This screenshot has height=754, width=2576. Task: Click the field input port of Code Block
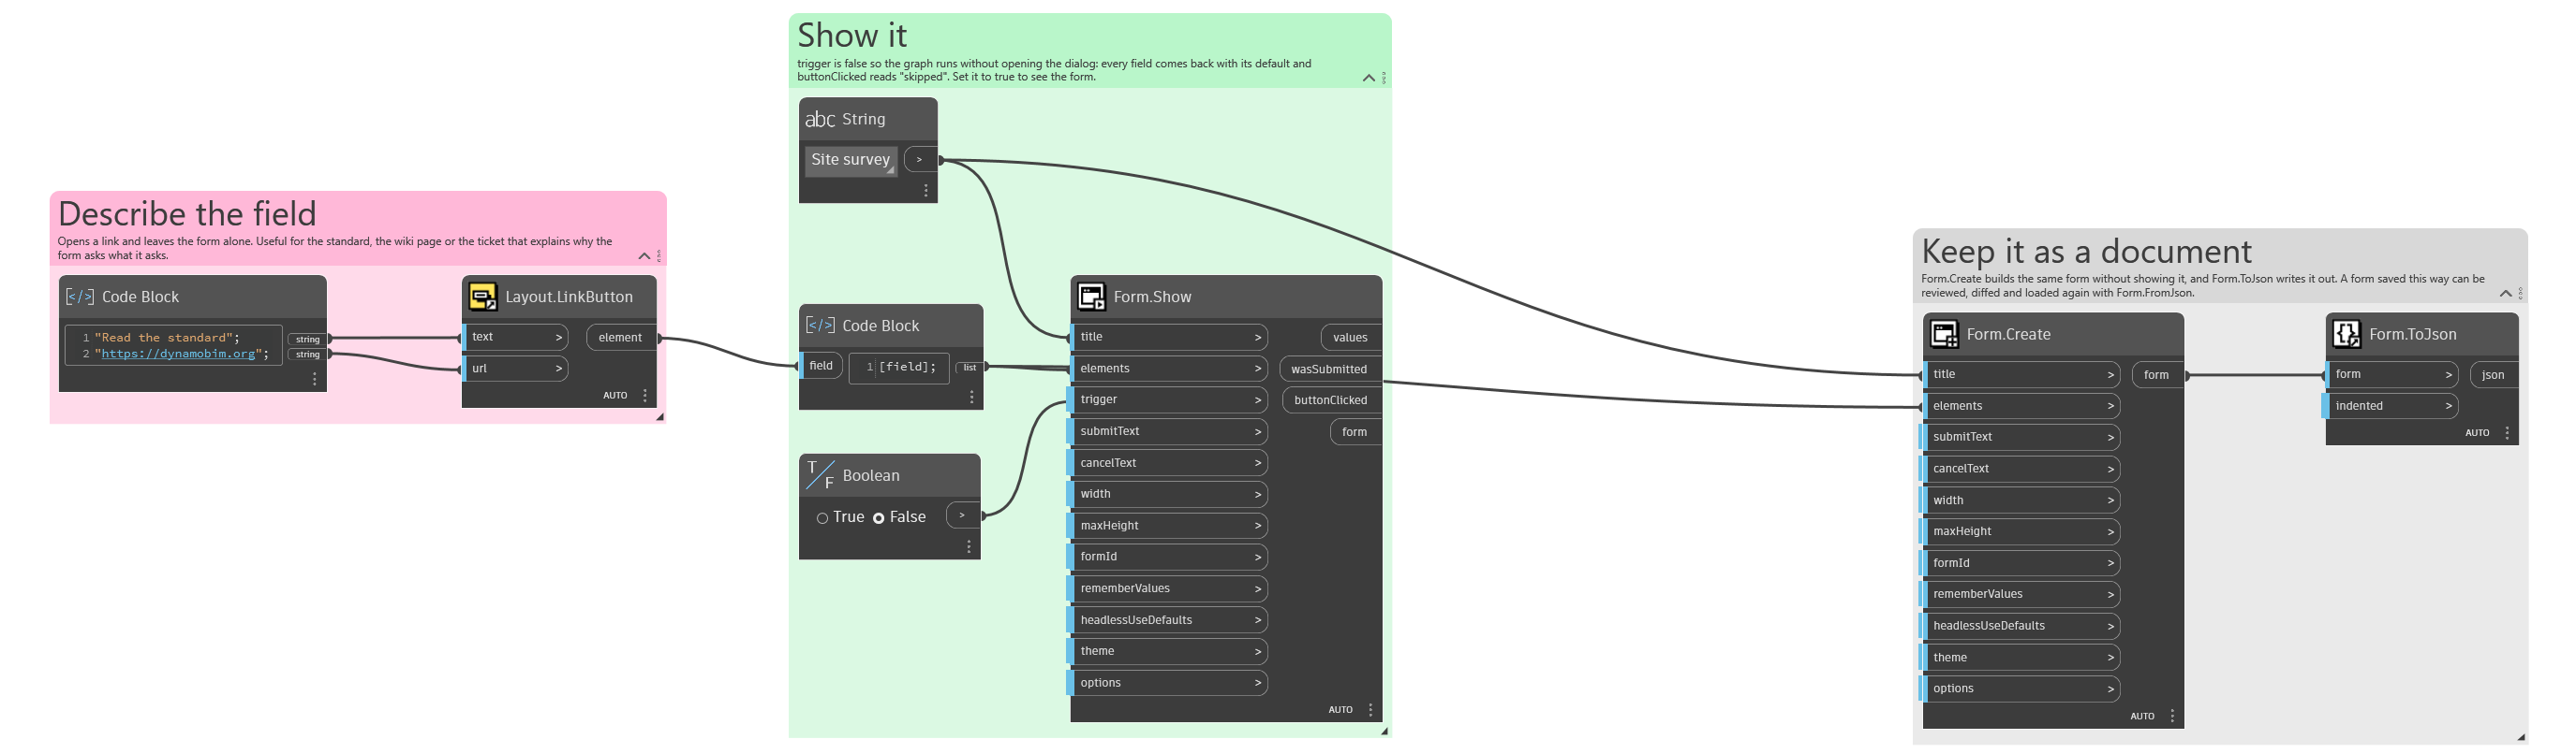coord(822,367)
